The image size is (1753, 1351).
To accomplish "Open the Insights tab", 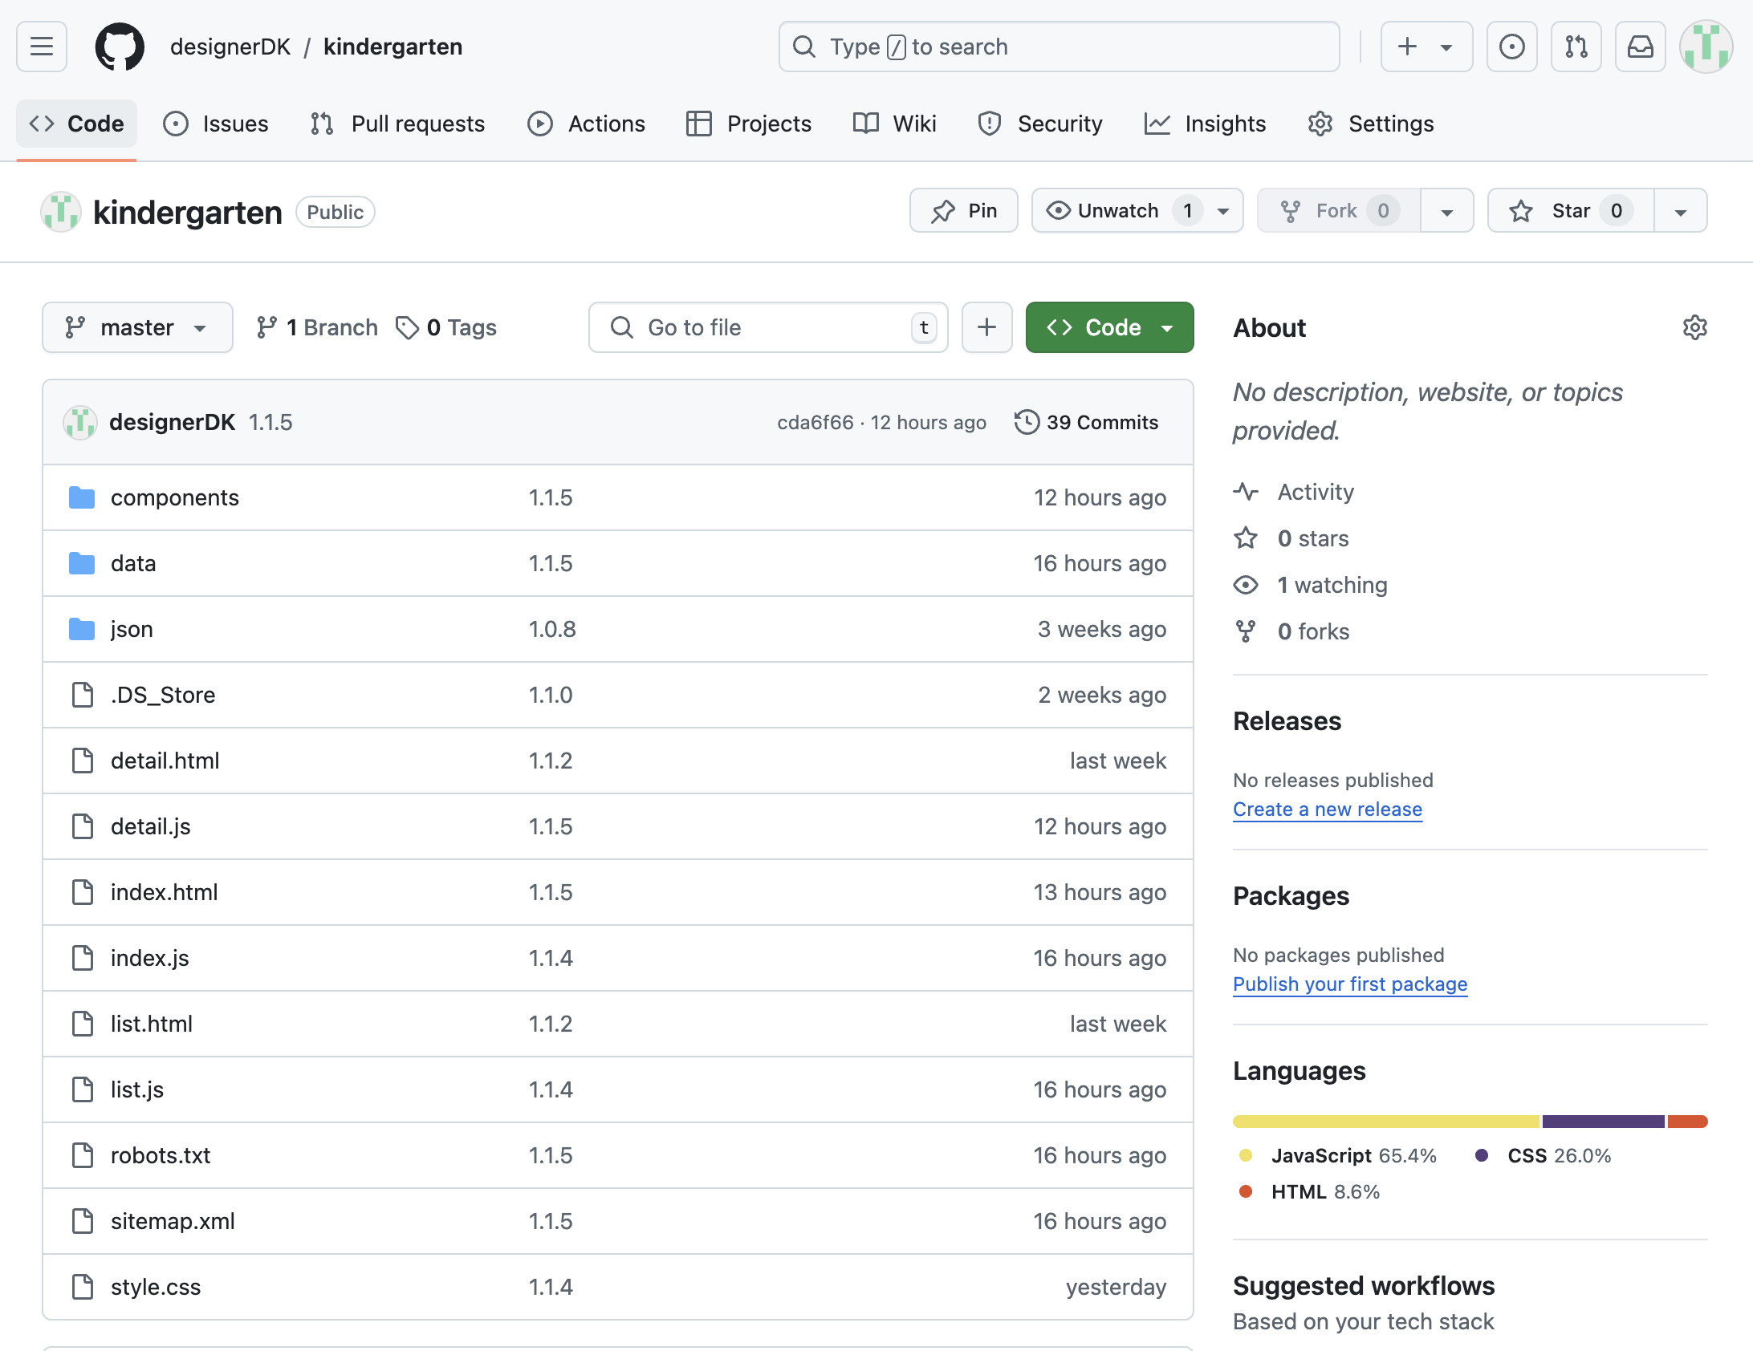I will [x=1206, y=124].
